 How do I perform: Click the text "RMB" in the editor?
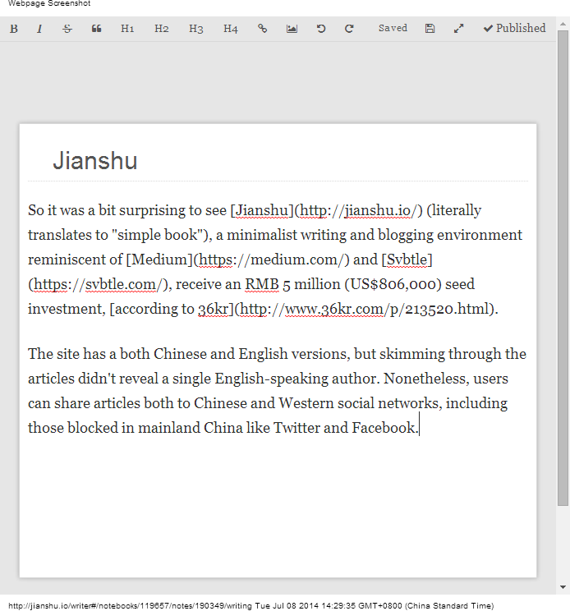[x=262, y=284]
